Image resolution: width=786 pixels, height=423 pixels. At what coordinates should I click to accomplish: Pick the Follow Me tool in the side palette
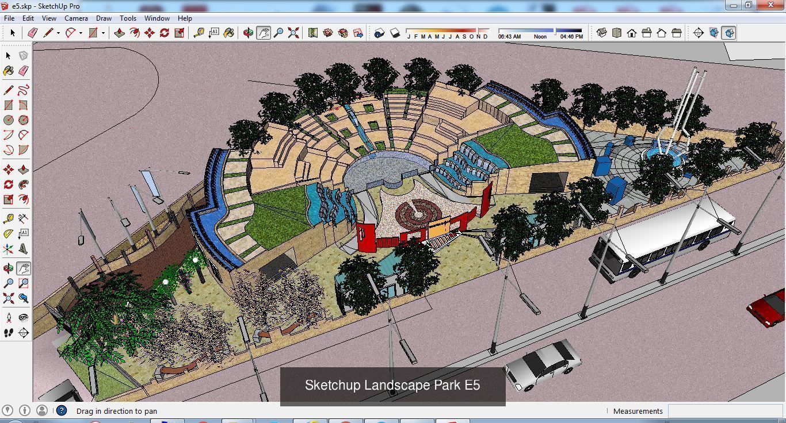coord(23,184)
